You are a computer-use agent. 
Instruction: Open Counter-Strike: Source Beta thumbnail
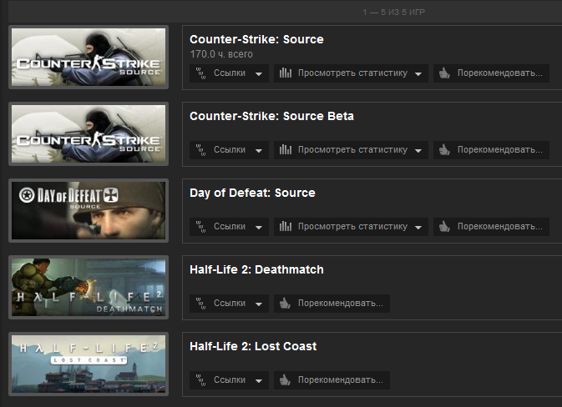pos(89,134)
